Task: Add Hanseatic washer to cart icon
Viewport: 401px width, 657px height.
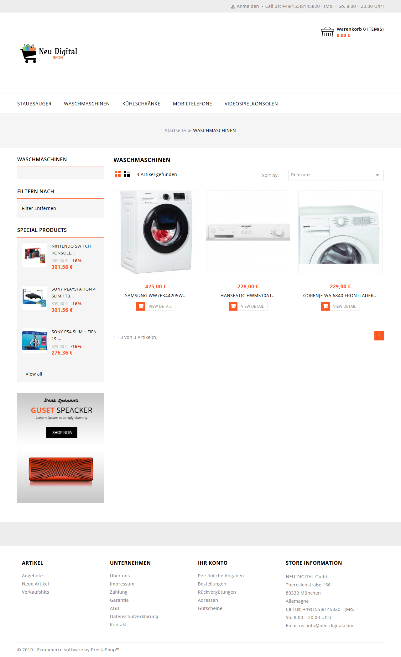Action: pyautogui.click(x=233, y=306)
